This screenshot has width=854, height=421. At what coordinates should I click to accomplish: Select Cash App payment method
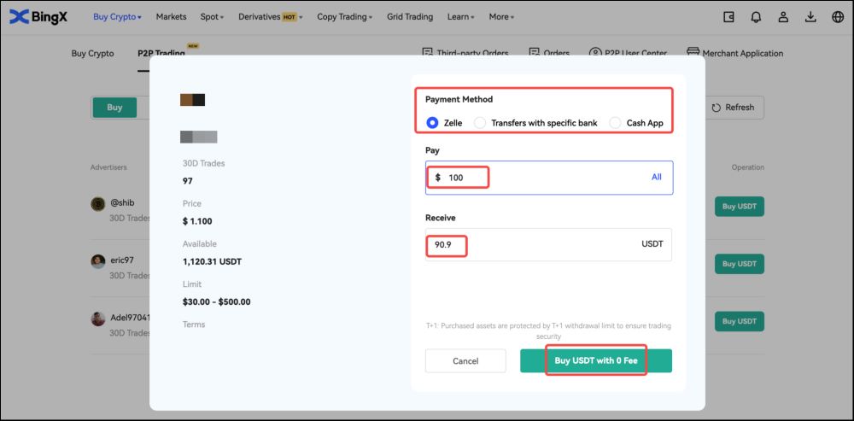tap(616, 123)
